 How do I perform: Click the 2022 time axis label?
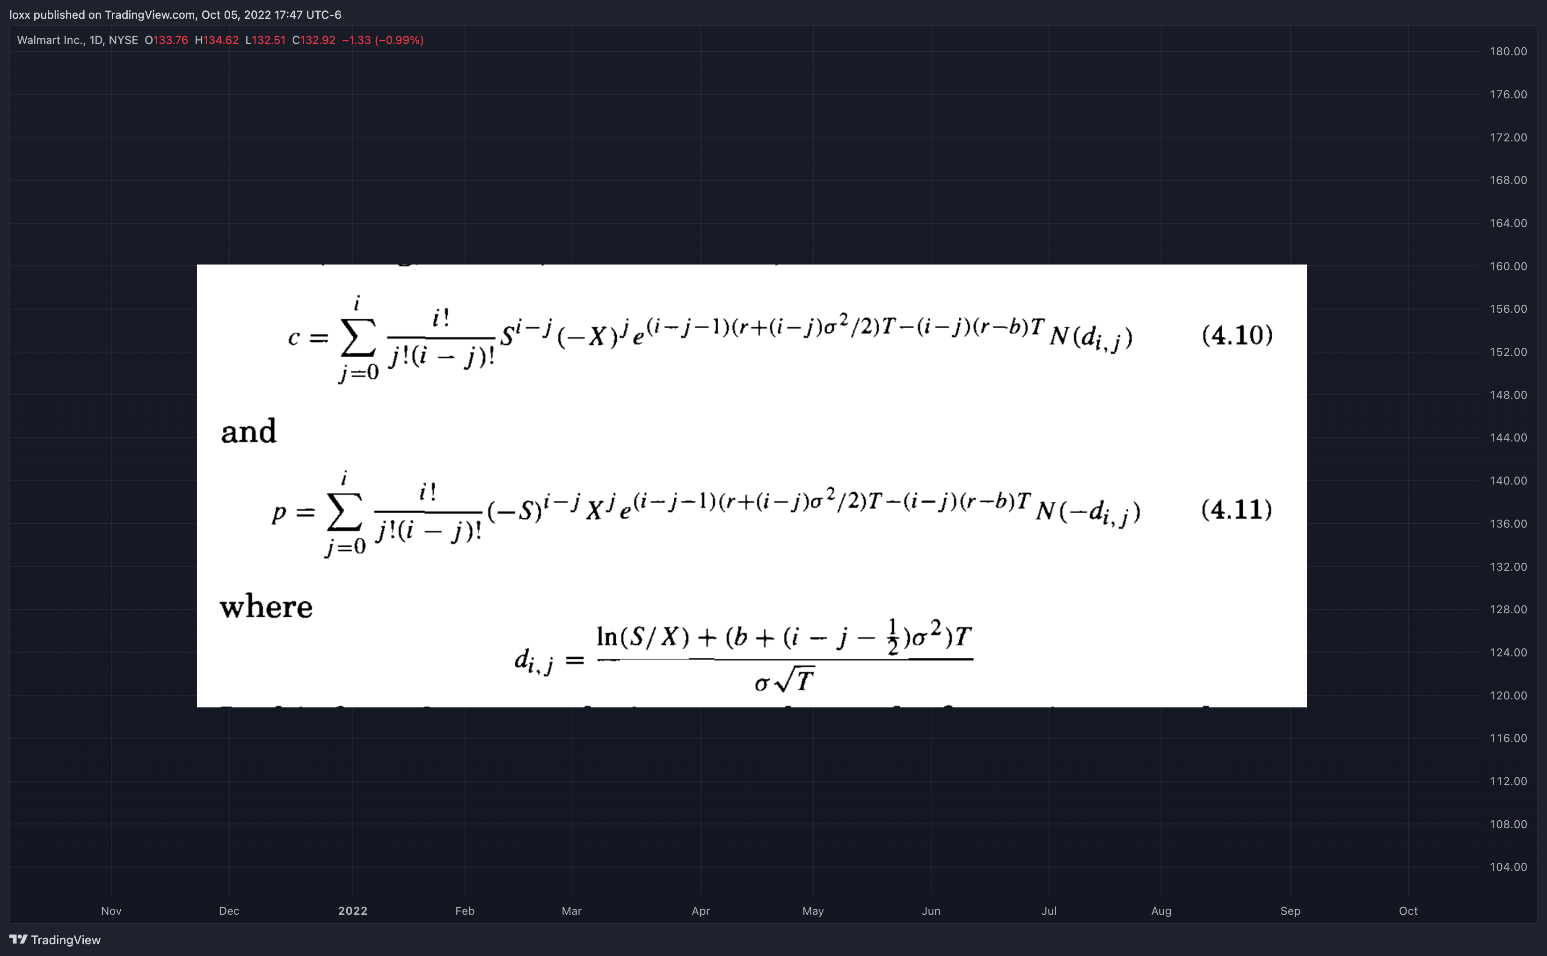point(353,911)
